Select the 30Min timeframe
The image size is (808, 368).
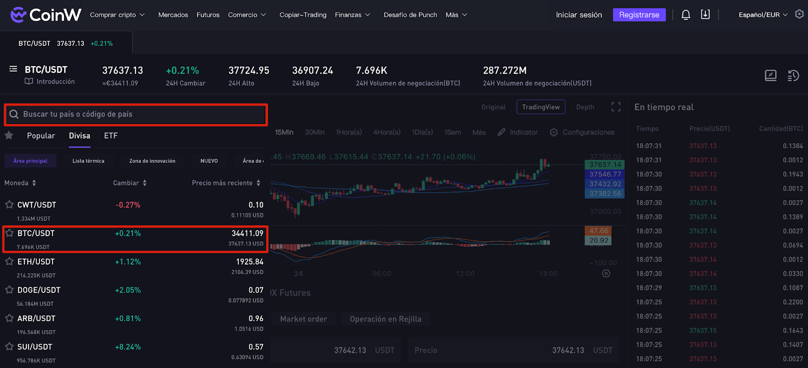click(315, 132)
